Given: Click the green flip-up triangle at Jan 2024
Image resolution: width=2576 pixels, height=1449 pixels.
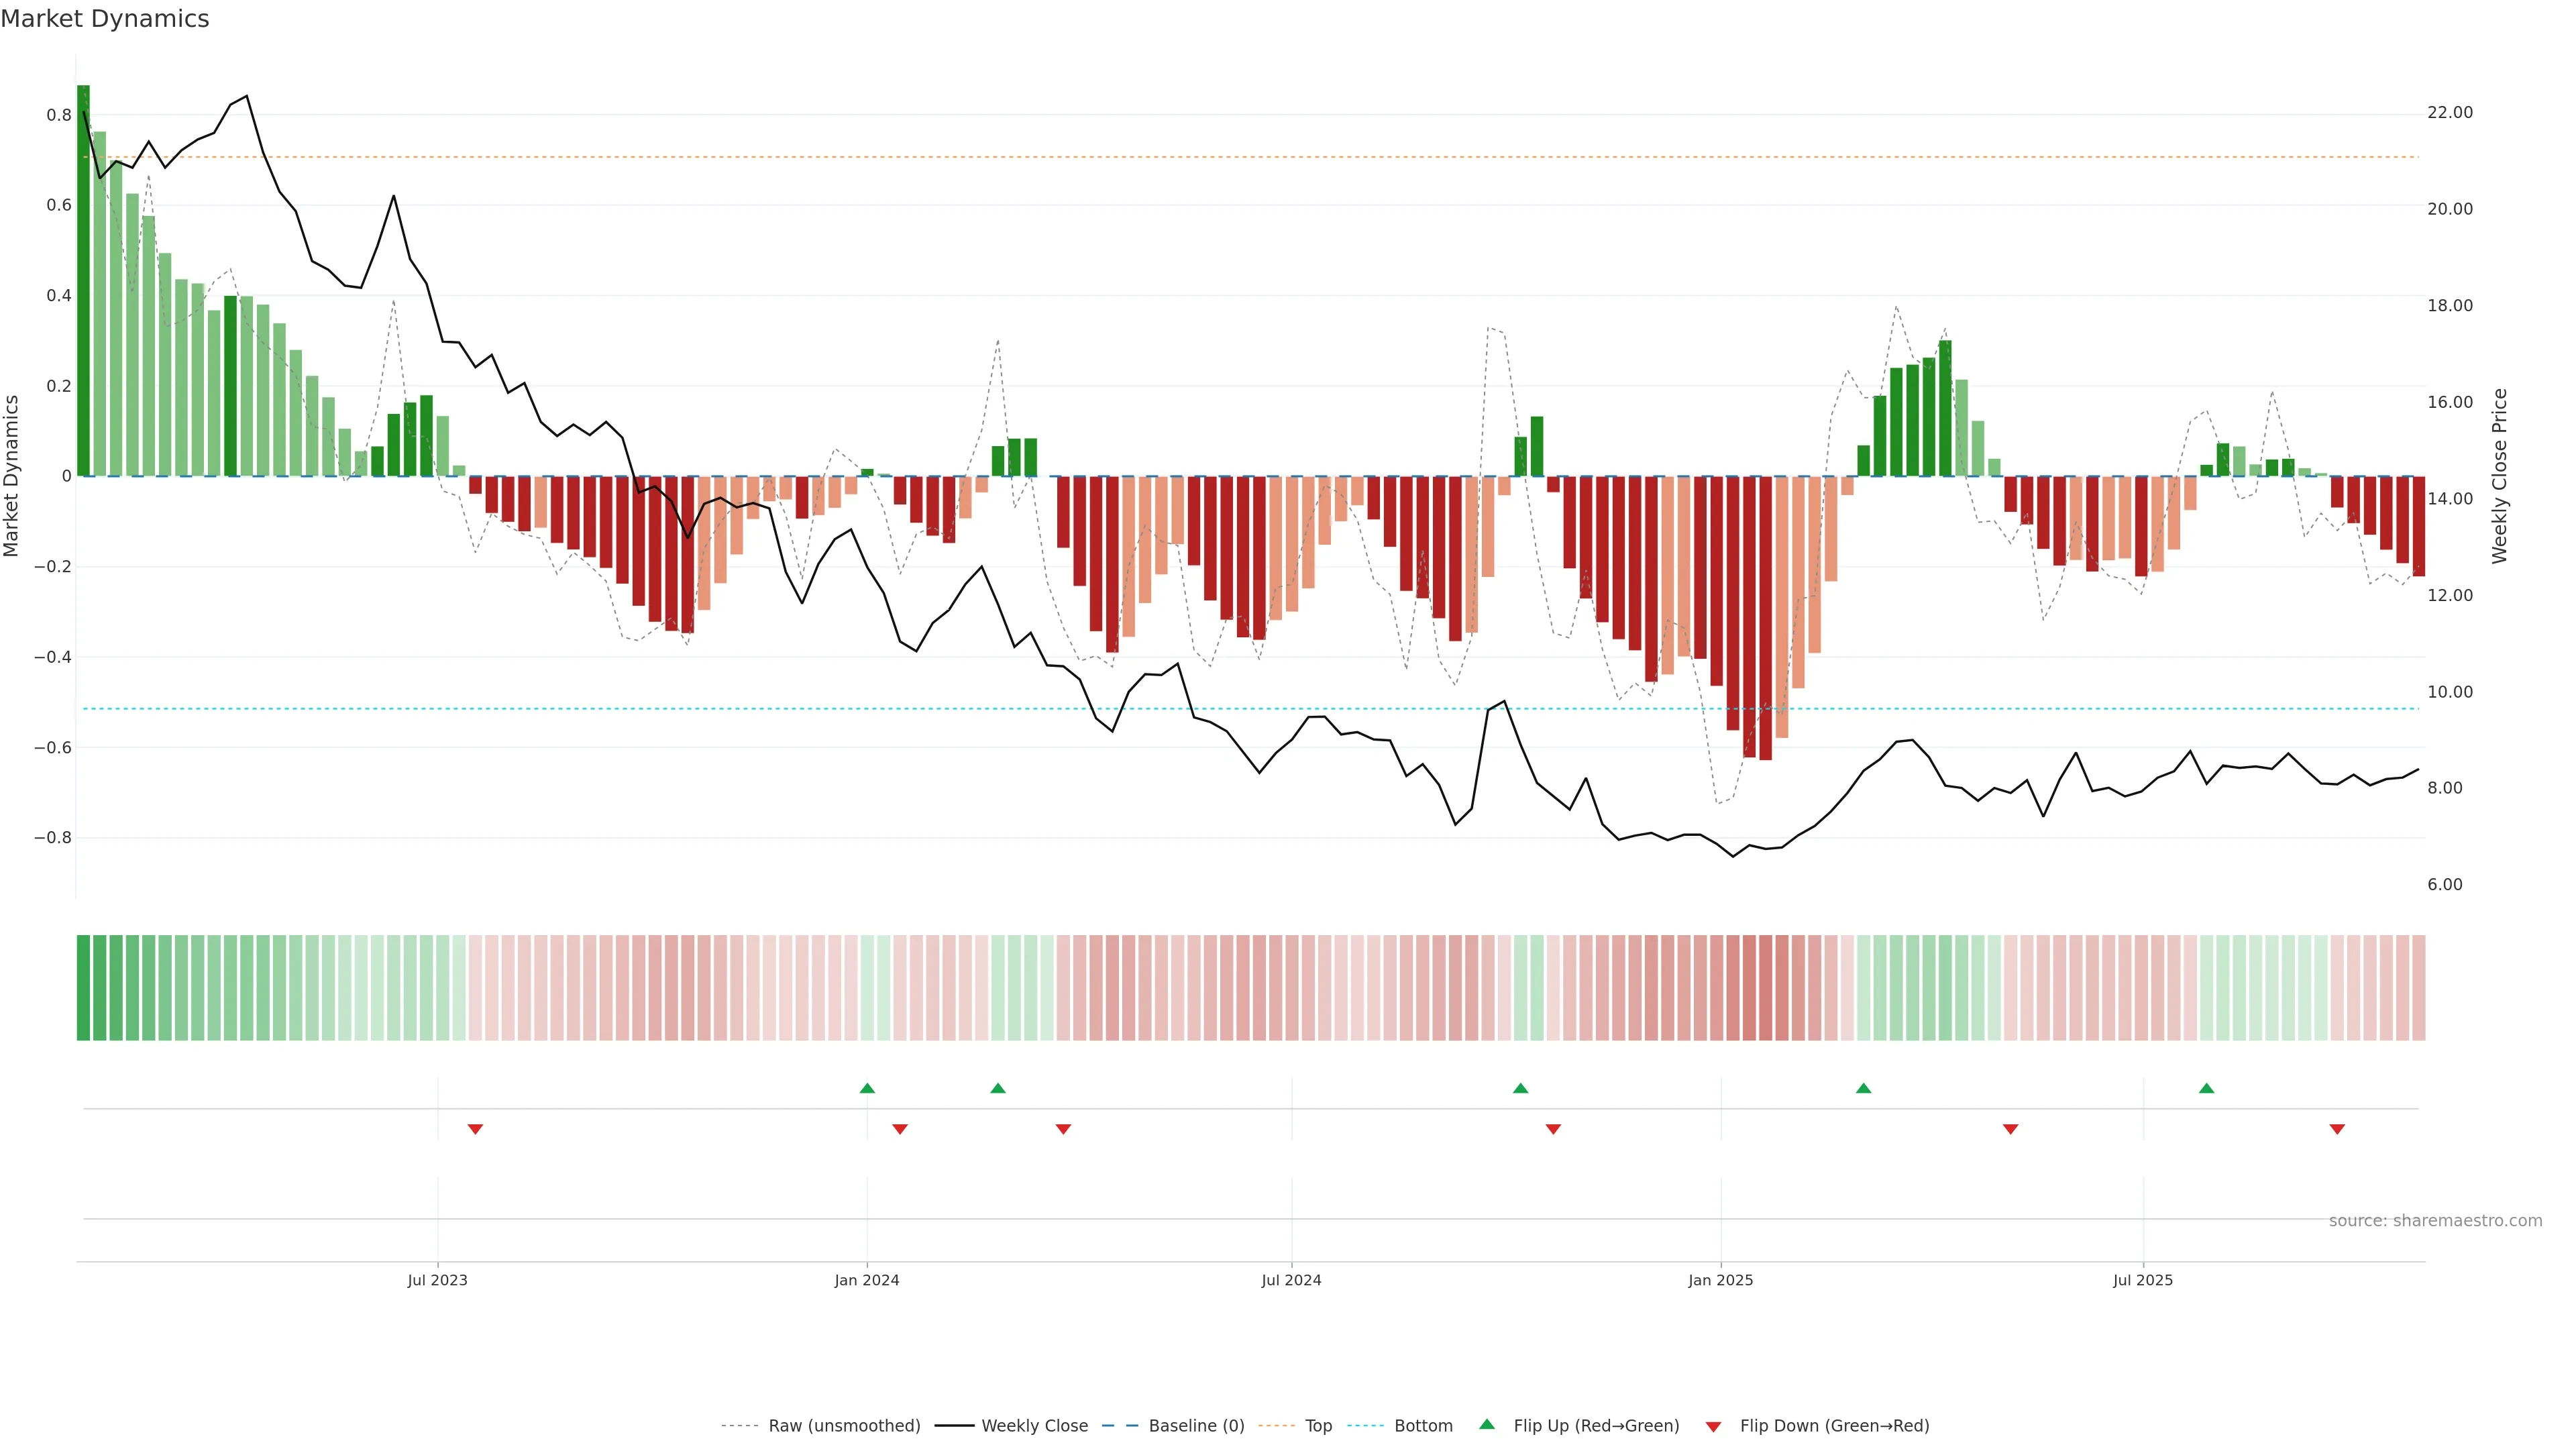Looking at the screenshot, I should pos(867,1088).
